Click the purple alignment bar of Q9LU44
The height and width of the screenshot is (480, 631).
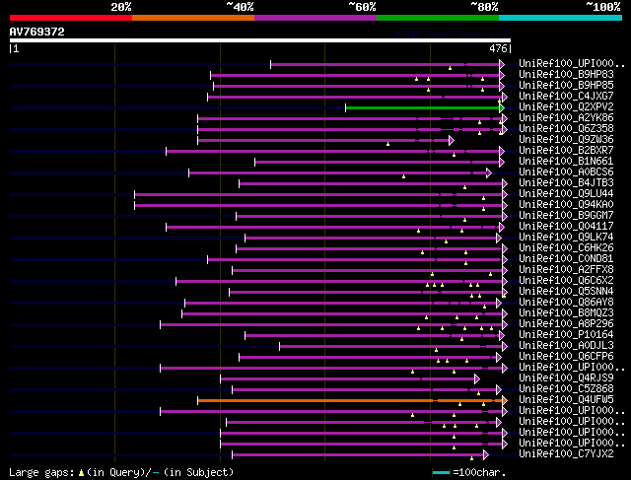click(x=318, y=195)
